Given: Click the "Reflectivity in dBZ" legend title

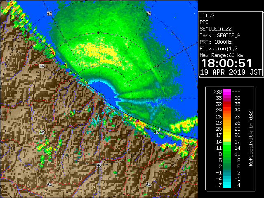Looking at the screenshot, I should pyautogui.click(x=250, y=139).
